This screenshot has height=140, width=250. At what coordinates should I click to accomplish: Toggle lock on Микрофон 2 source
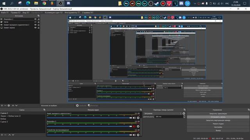pyautogui.click(x=38, y=19)
